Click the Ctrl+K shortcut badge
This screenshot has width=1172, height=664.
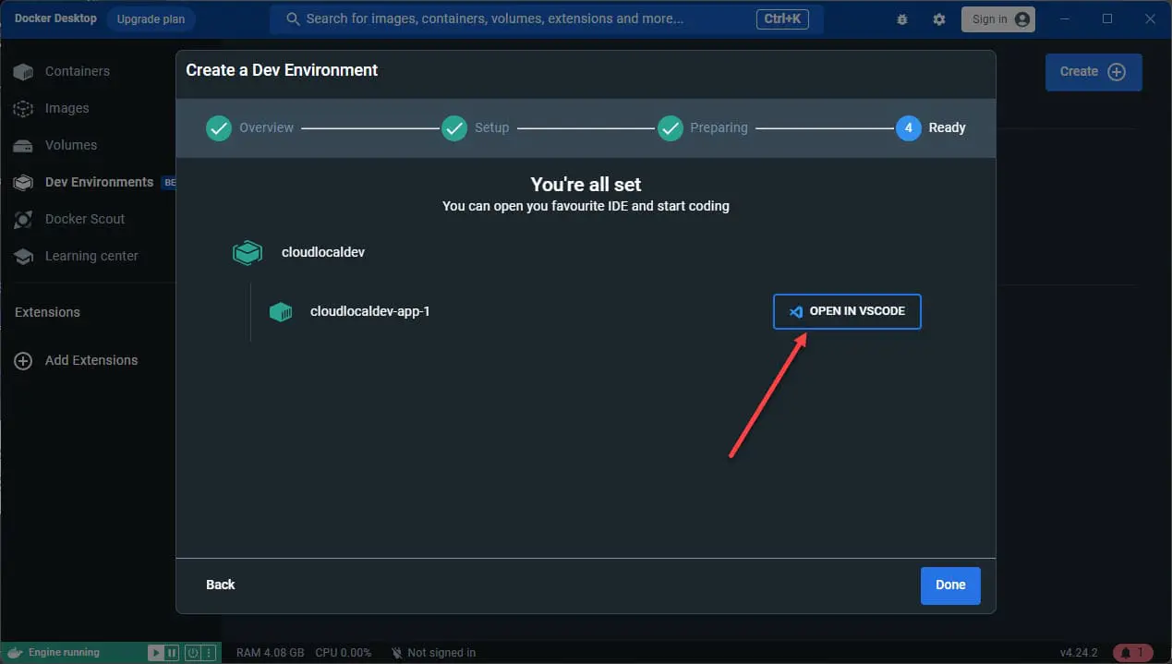pyautogui.click(x=781, y=18)
